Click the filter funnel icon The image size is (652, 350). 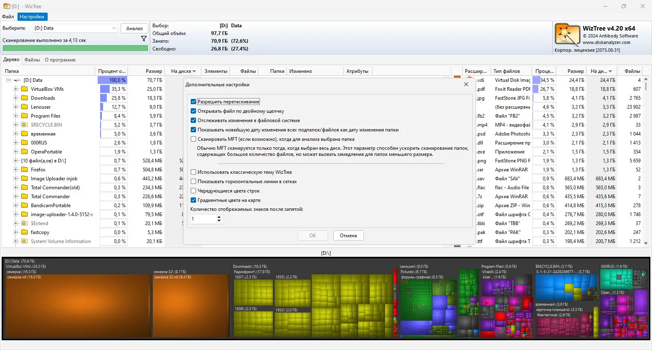pos(144,39)
